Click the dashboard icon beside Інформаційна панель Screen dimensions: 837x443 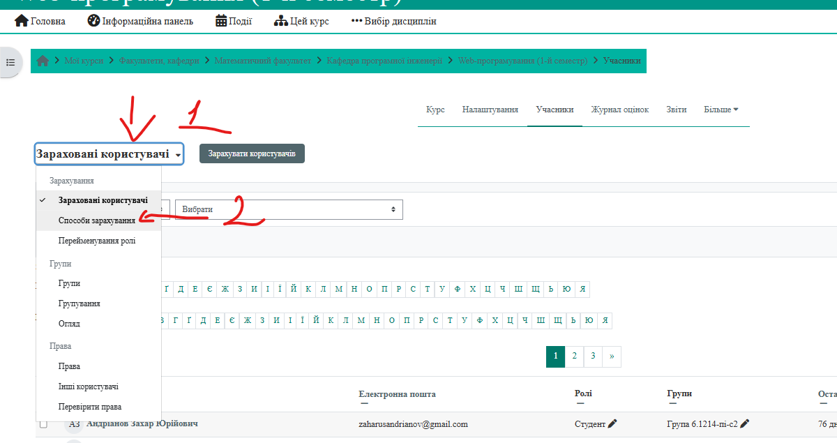(x=93, y=21)
